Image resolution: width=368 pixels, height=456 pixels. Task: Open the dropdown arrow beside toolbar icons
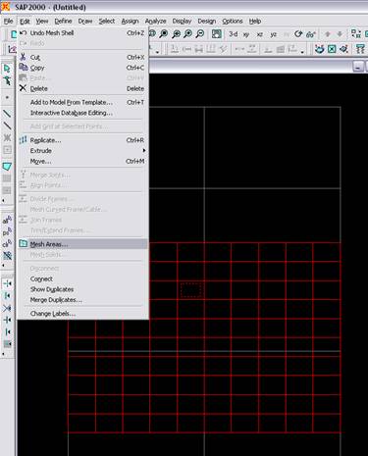click(x=157, y=52)
